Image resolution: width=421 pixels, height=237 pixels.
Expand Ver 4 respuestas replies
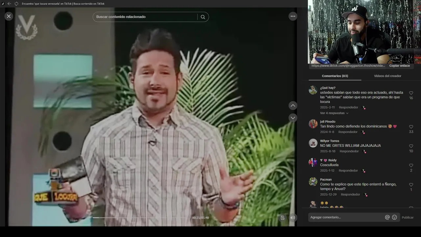pos(334,113)
